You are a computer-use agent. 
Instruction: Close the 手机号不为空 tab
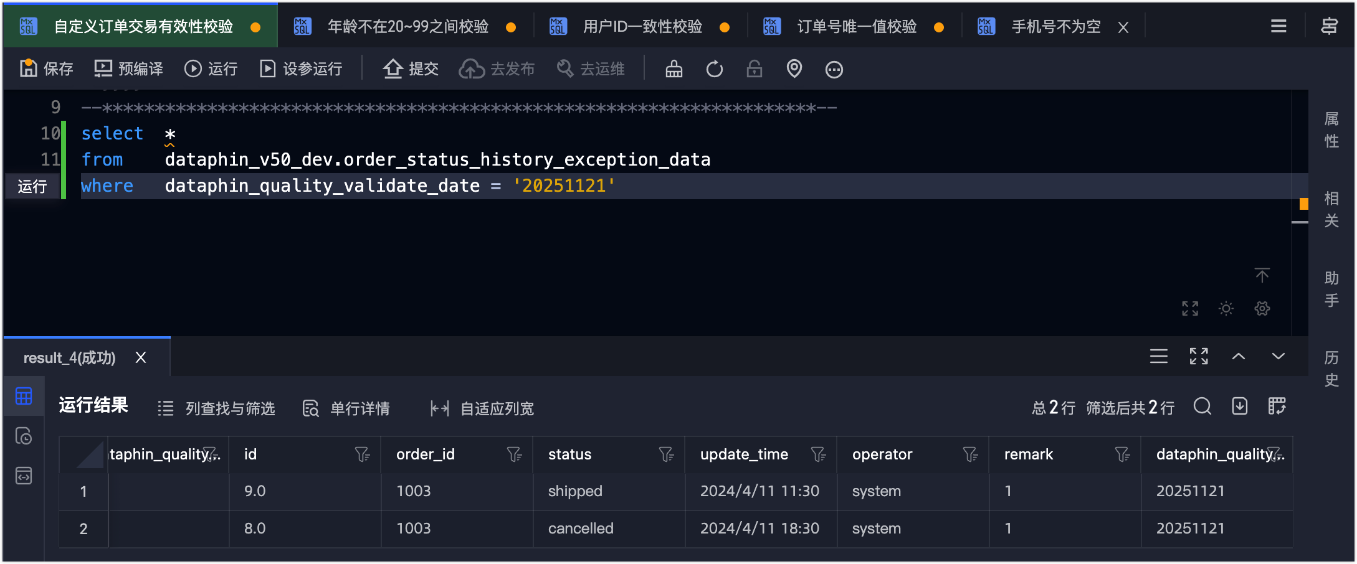click(x=1123, y=27)
